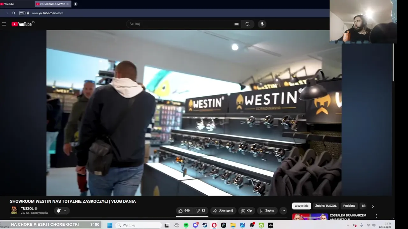Save video with Zapisz button
Viewport: 408px width, 229px height.
point(267,211)
